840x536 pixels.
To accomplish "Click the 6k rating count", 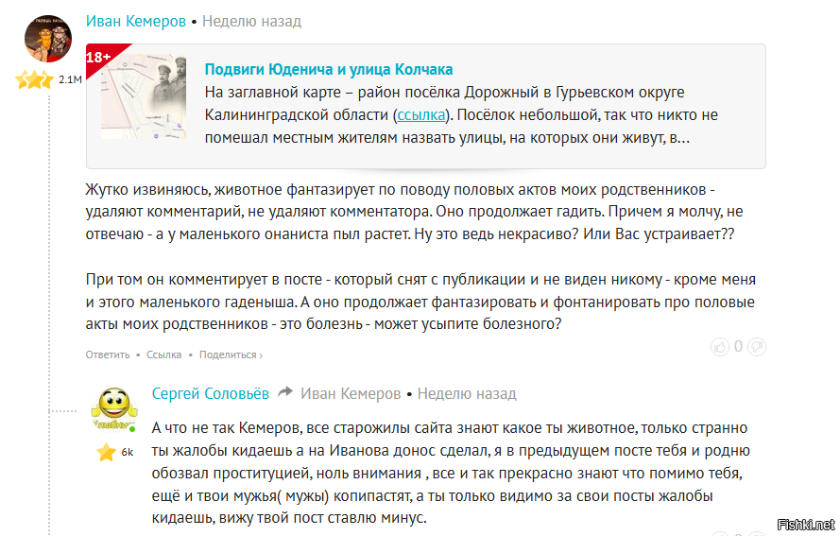I will [128, 453].
